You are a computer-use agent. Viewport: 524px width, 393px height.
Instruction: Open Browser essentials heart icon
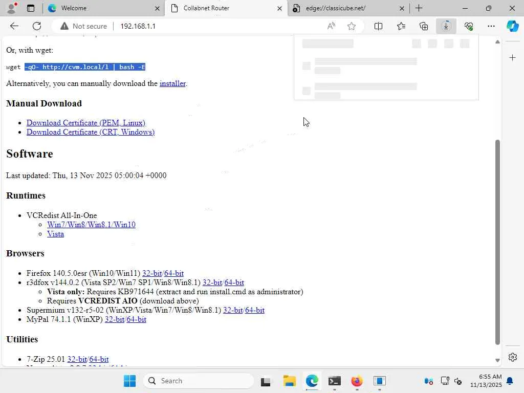(469, 26)
